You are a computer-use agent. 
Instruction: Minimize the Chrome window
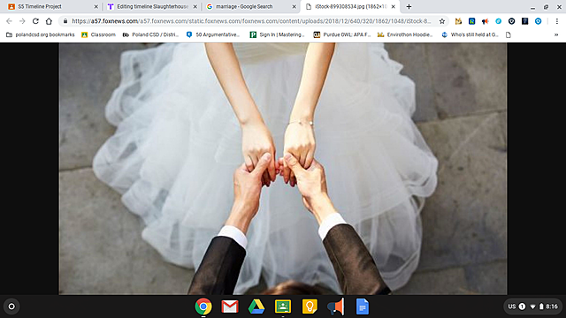532,7
